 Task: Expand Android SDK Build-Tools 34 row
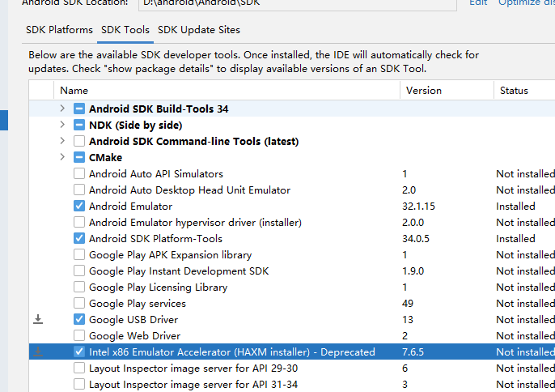point(62,109)
